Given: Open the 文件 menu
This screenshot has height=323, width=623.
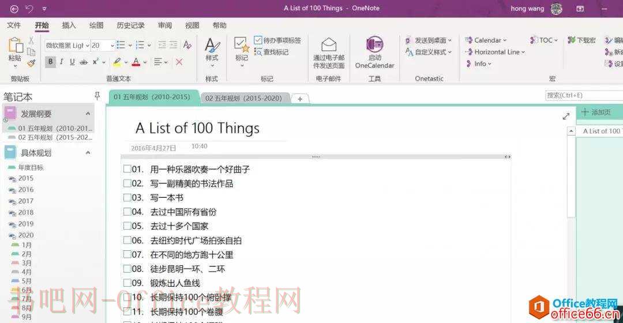Looking at the screenshot, I should coord(14,25).
